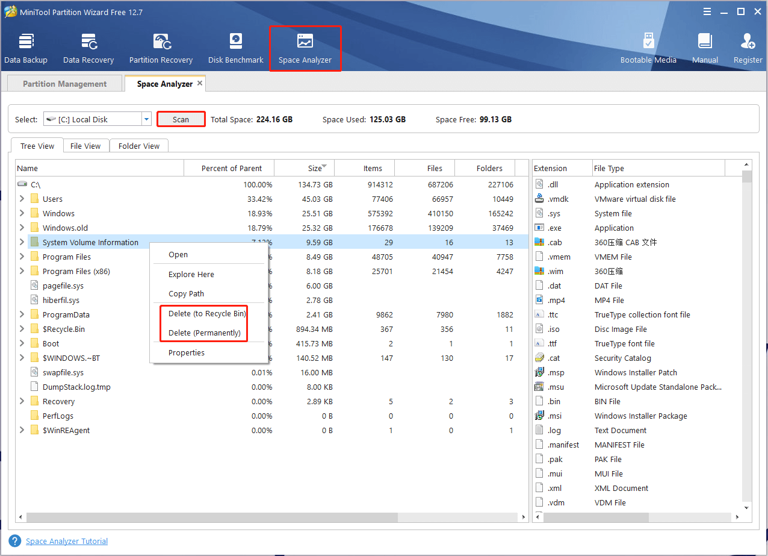
Task: Expand the Windows folder
Action: pos(22,213)
